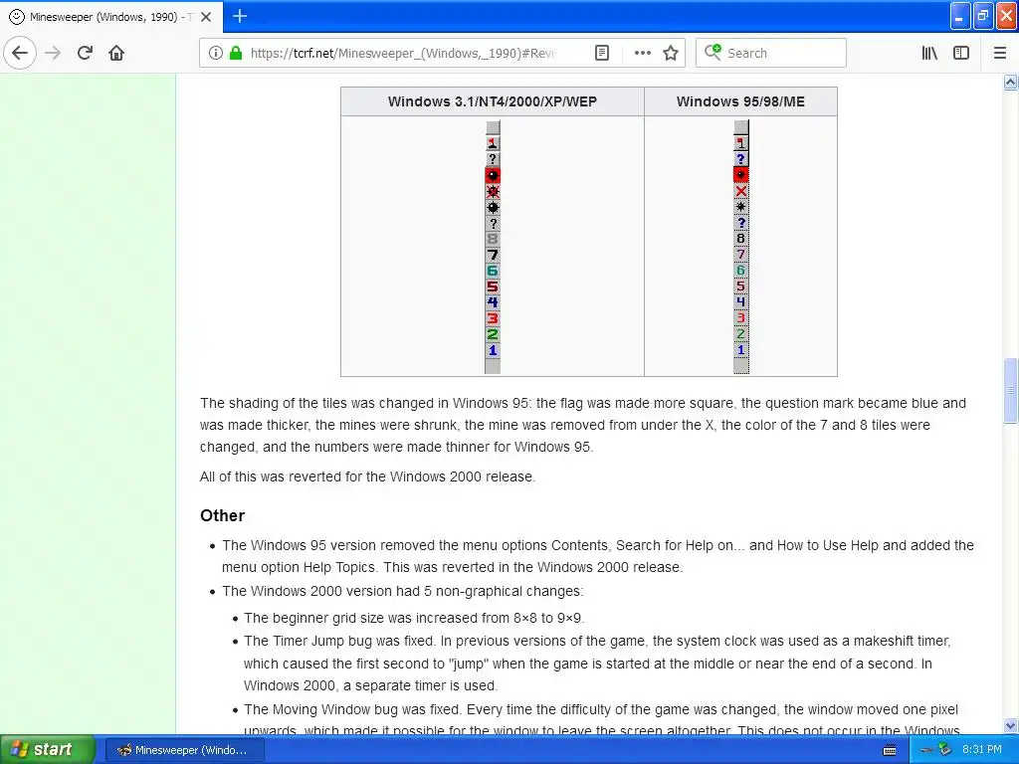Toggle reader view for this page

pos(602,53)
